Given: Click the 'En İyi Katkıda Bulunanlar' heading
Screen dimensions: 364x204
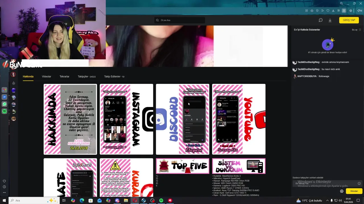Looking at the screenshot, I should [x=307, y=30].
